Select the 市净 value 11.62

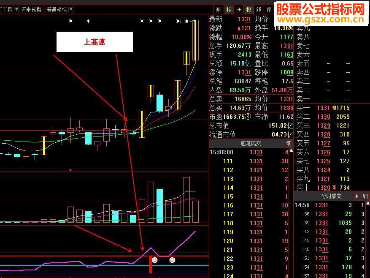[x=286, y=117]
